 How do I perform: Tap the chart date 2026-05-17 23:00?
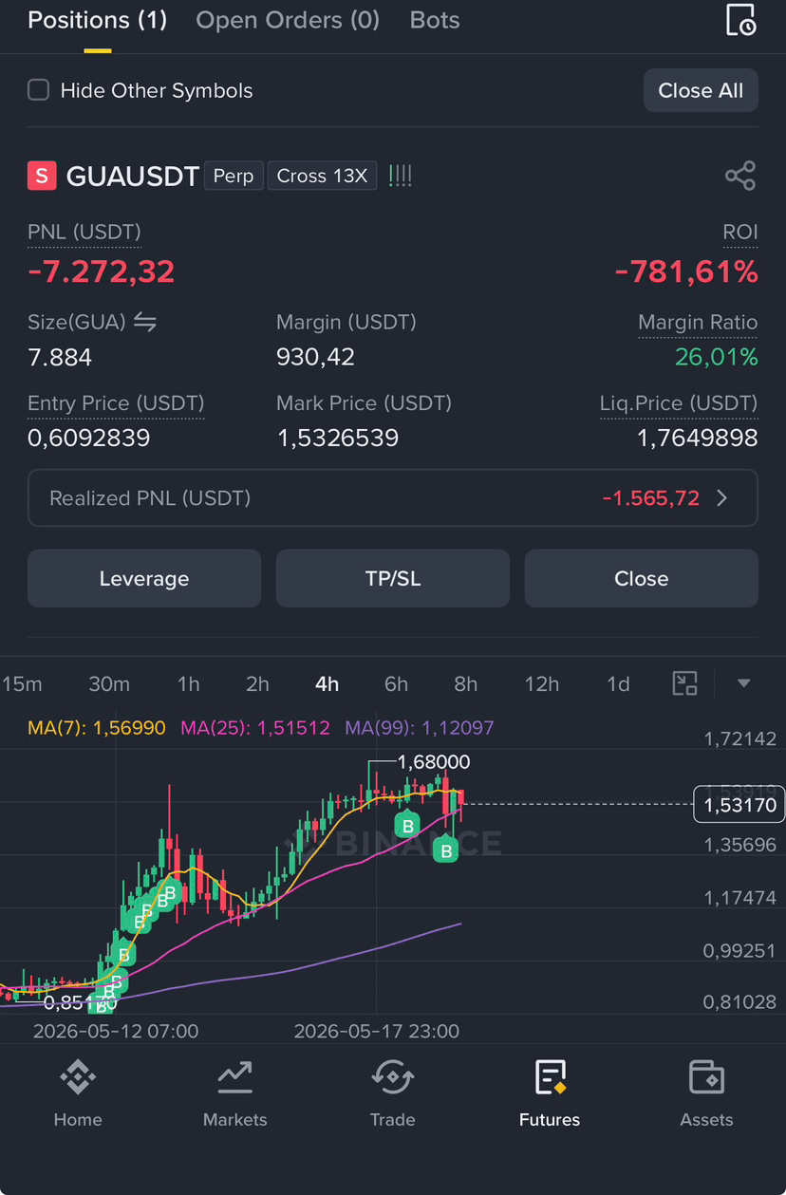point(377,1031)
